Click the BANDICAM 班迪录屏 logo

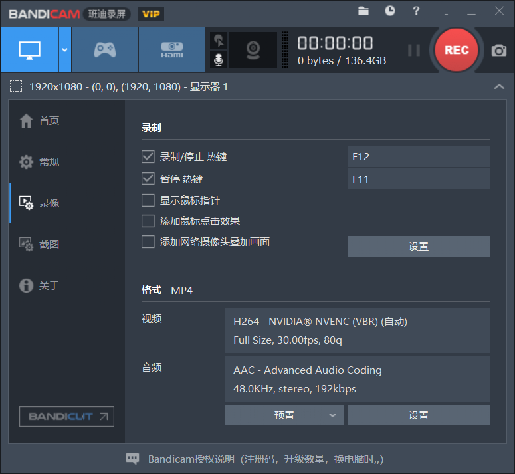coord(69,14)
